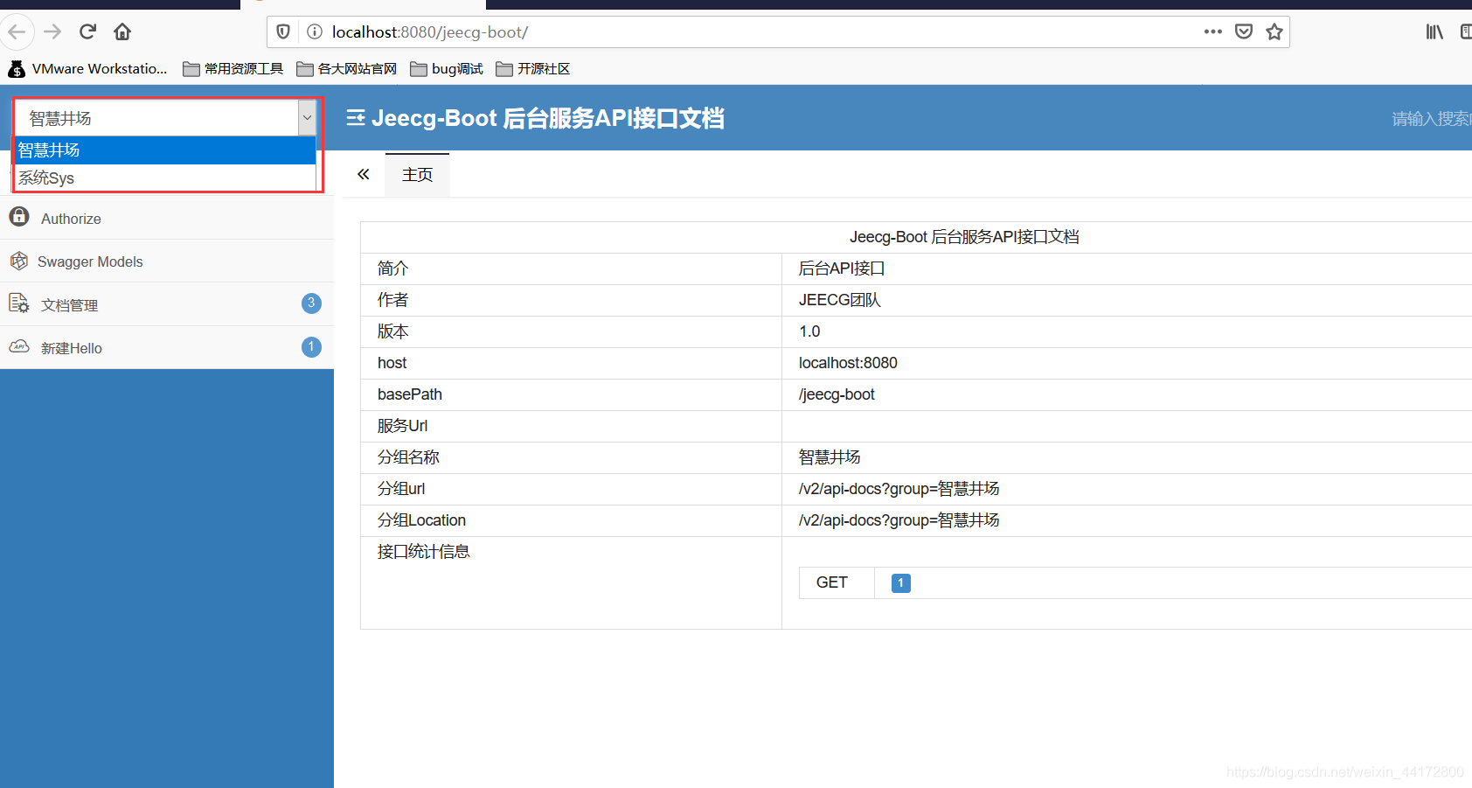Open the tracking protection shield icon
Viewport: 1472px width, 788px height.
283,32
